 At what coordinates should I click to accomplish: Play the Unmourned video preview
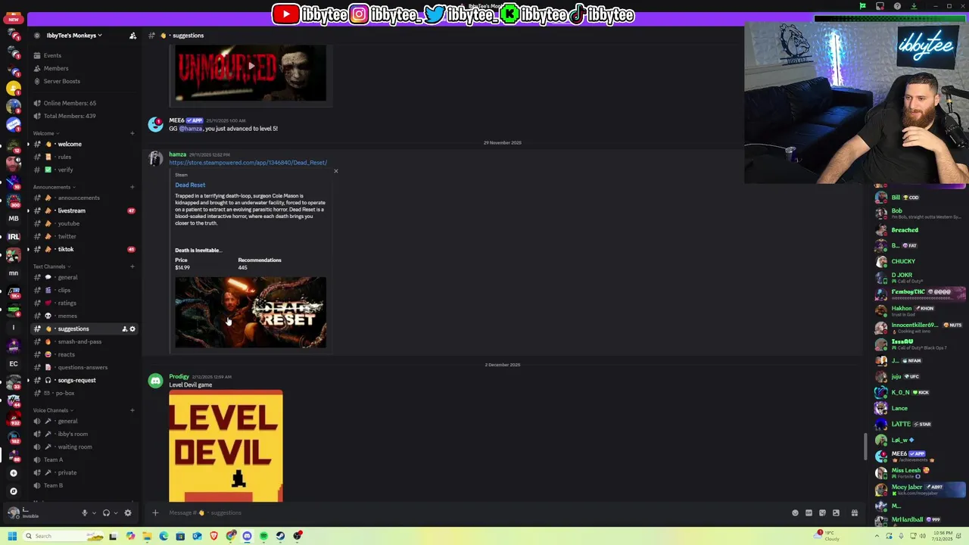[x=251, y=66]
